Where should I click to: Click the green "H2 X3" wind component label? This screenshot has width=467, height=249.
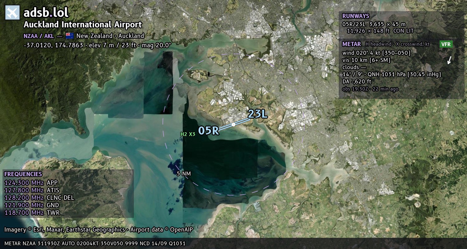(x=188, y=134)
